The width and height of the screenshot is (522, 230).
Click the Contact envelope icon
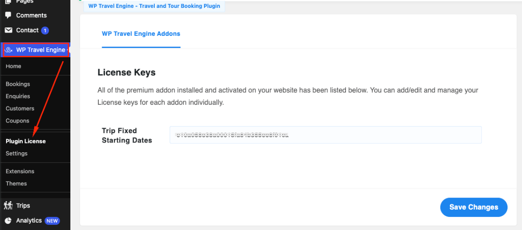pyautogui.click(x=8, y=30)
